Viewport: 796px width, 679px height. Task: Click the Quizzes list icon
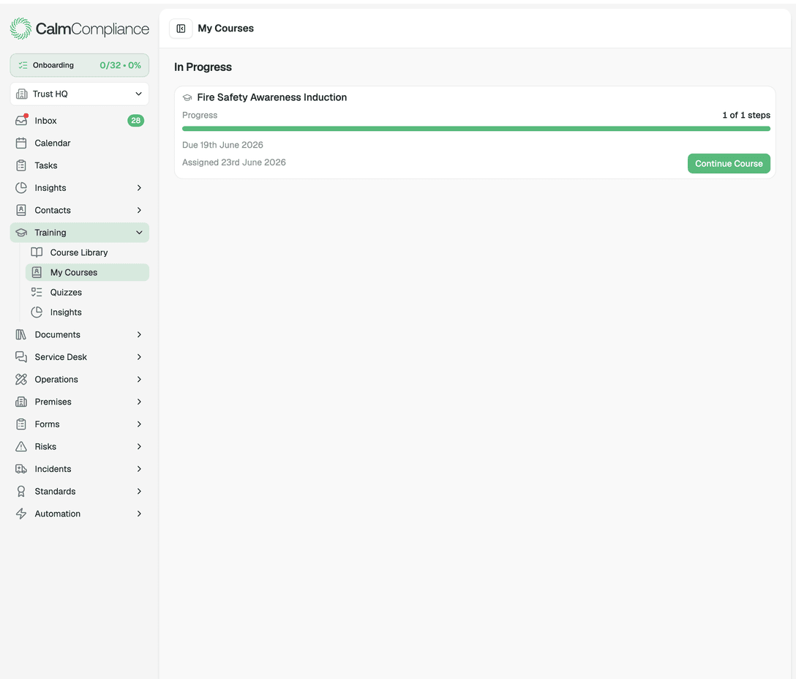(x=37, y=292)
